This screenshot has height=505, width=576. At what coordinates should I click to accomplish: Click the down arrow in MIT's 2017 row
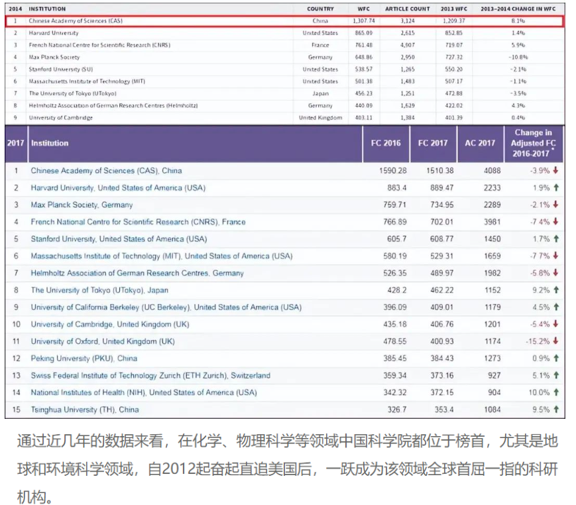[556, 256]
